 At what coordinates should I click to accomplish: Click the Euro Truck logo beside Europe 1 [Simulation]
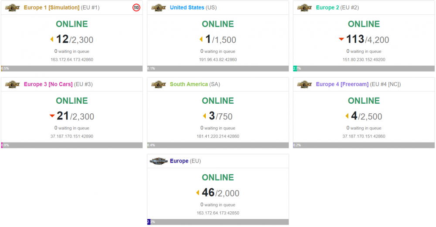pyautogui.click(x=12, y=8)
